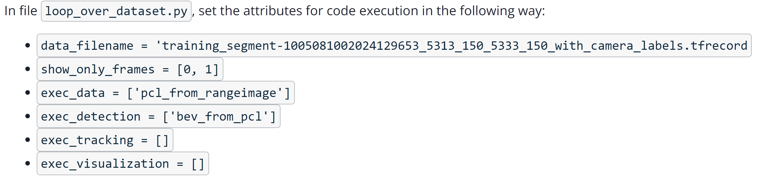Click the exec_visualization code snippet
The width and height of the screenshot is (765, 182).
pos(123,164)
